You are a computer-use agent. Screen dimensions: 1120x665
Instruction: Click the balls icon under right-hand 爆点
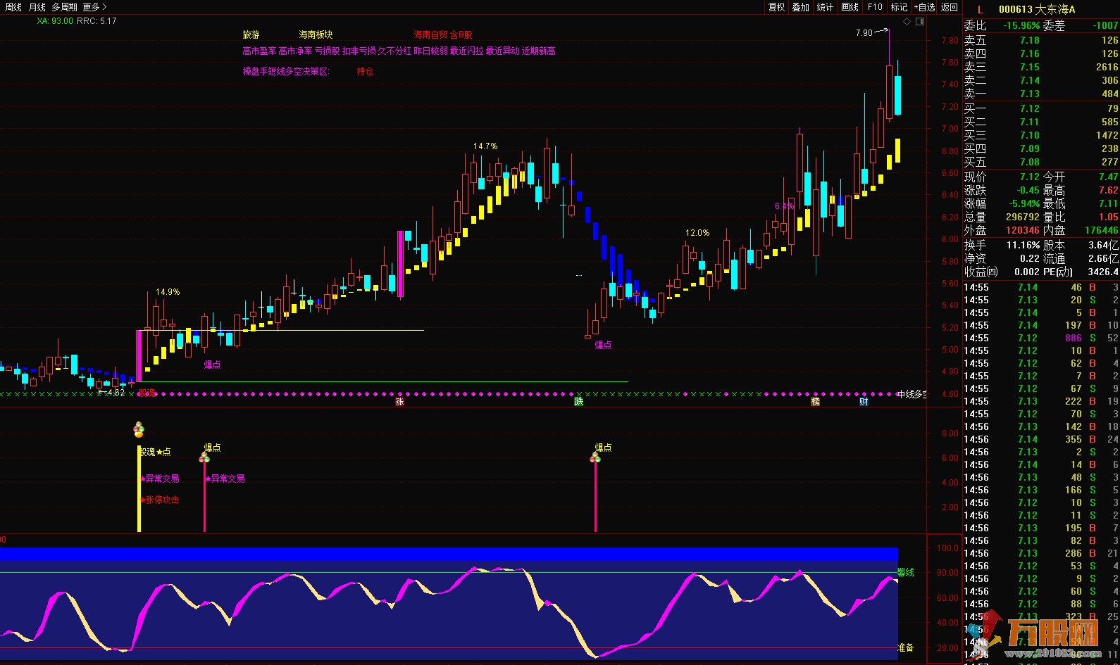click(595, 457)
